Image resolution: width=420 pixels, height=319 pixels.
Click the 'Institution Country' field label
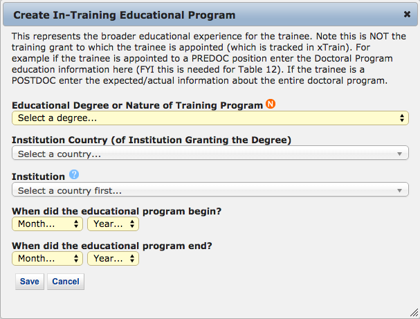click(151, 140)
